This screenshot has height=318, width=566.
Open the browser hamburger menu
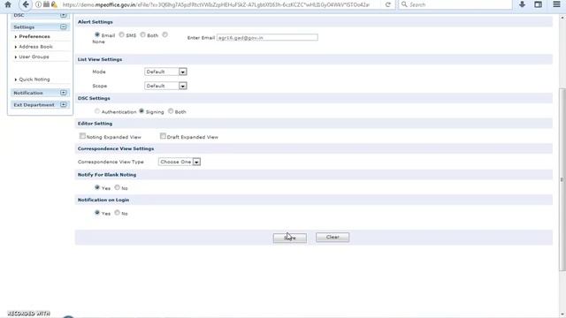556,4
